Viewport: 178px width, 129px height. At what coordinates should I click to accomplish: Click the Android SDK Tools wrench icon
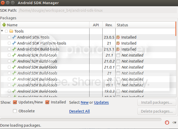pyautogui.click(x=14, y=37)
